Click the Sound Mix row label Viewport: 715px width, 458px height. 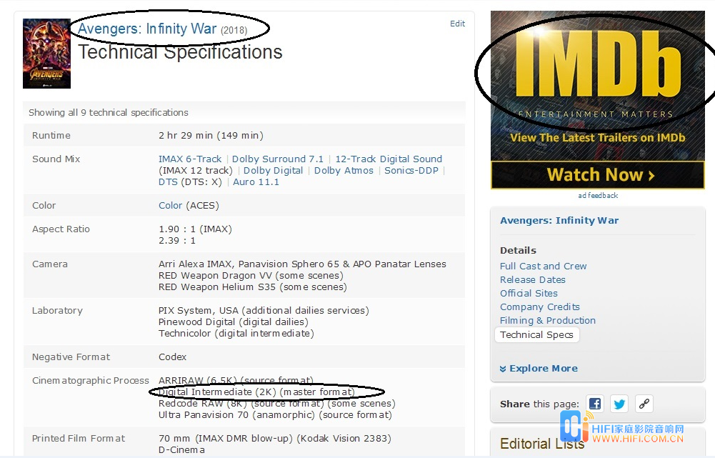tap(56, 159)
